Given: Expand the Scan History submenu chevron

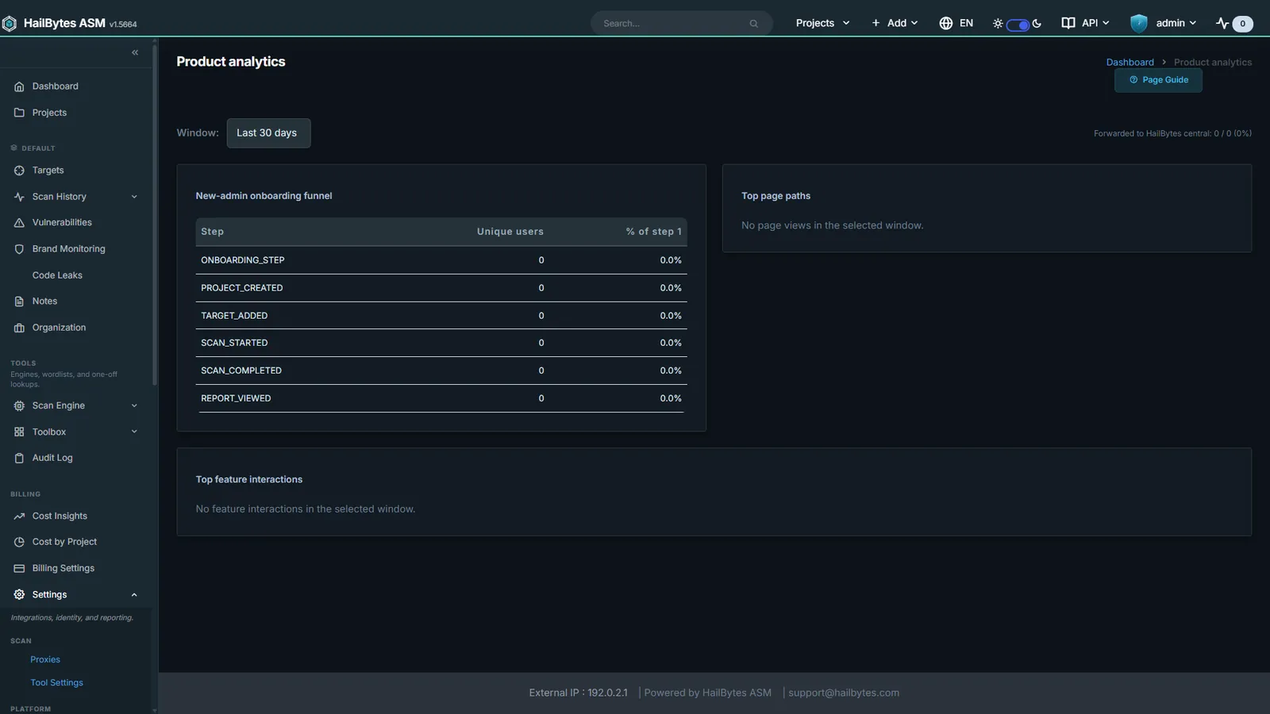Looking at the screenshot, I should click(x=134, y=197).
